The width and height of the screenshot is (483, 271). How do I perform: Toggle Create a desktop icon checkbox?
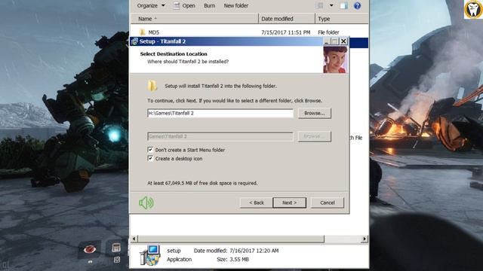[x=150, y=159]
